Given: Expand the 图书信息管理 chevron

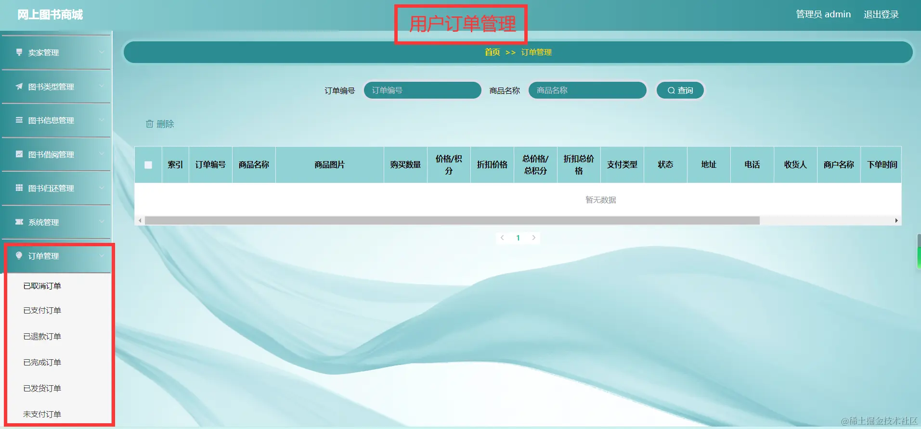Looking at the screenshot, I should (x=102, y=120).
